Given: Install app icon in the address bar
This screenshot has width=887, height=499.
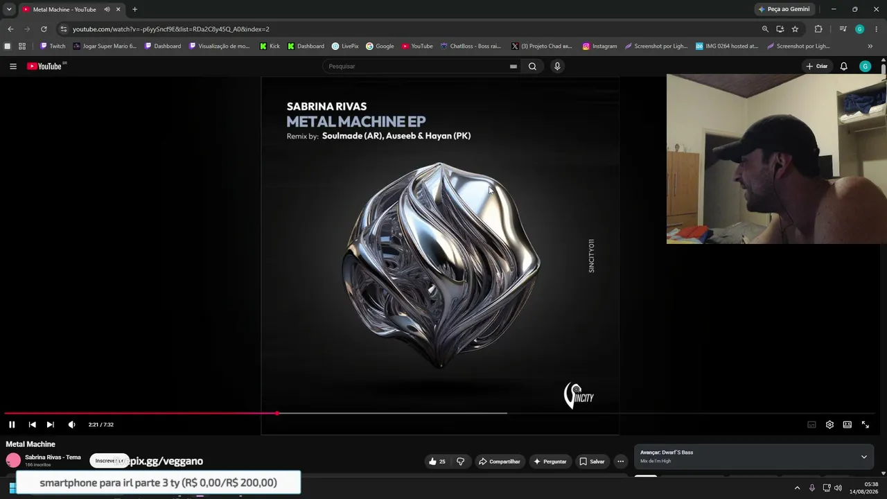Looking at the screenshot, I should click(780, 29).
